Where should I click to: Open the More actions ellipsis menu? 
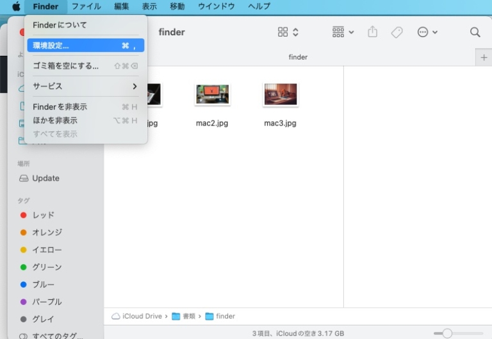pos(427,32)
